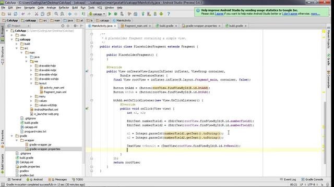Click the Copy toolbar icon
This screenshot has height=187, width=334.
pyautogui.click(x=42, y=14)
